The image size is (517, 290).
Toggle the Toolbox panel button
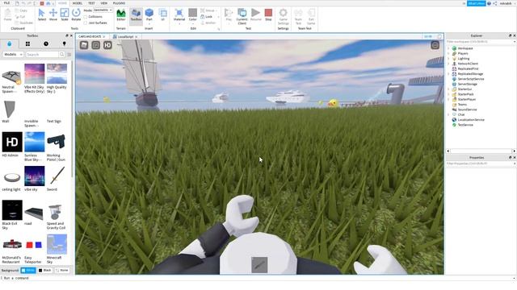(136, 15)
